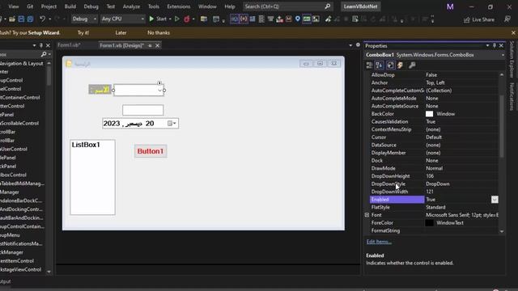Click Later in the notification bar
This screenshot has width=518, height=291.
(x=121, y=32)
